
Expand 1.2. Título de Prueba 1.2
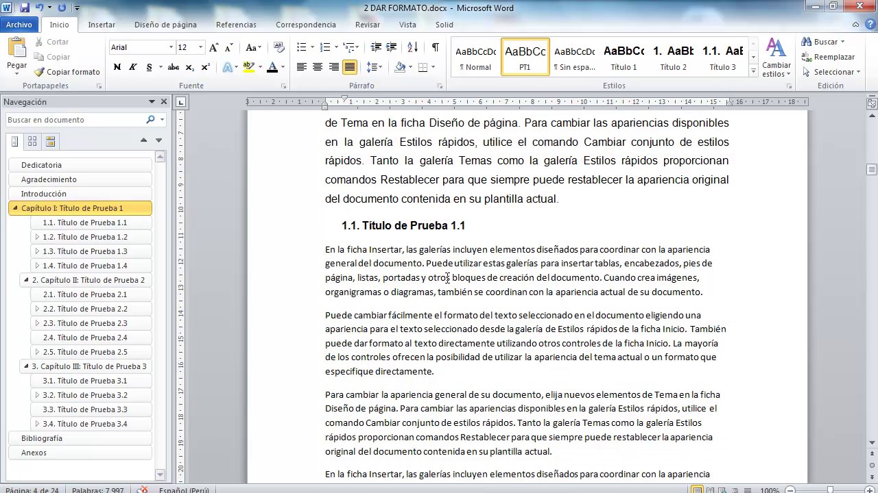pyautogui.click(x=37, y=237)
